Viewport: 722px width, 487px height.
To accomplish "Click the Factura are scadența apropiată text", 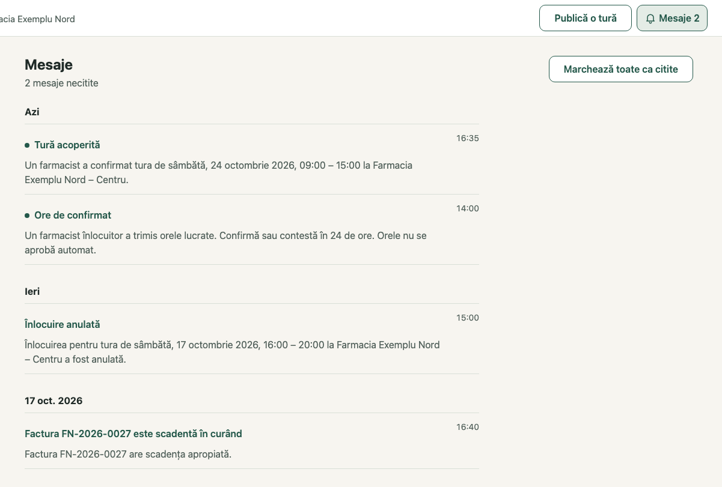I will click(x=128, y=454).
